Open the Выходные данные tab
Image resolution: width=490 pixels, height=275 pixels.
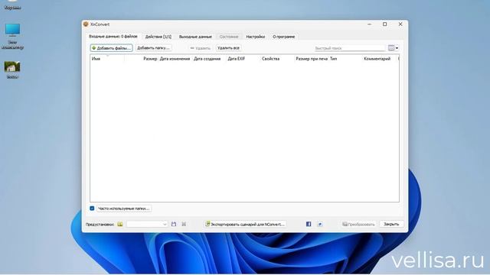195,37
